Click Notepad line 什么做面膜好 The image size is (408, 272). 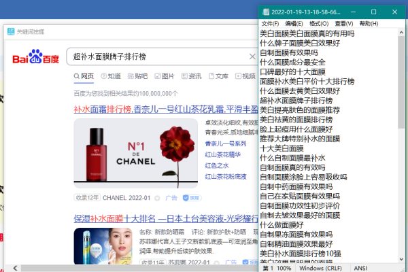(282, 225)
